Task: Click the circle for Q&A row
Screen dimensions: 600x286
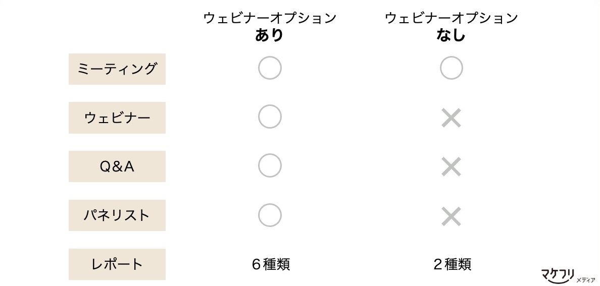Action: point(270,165)
